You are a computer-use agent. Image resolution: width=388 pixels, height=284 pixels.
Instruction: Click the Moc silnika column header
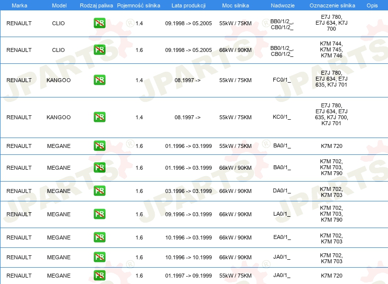[235, 5]
